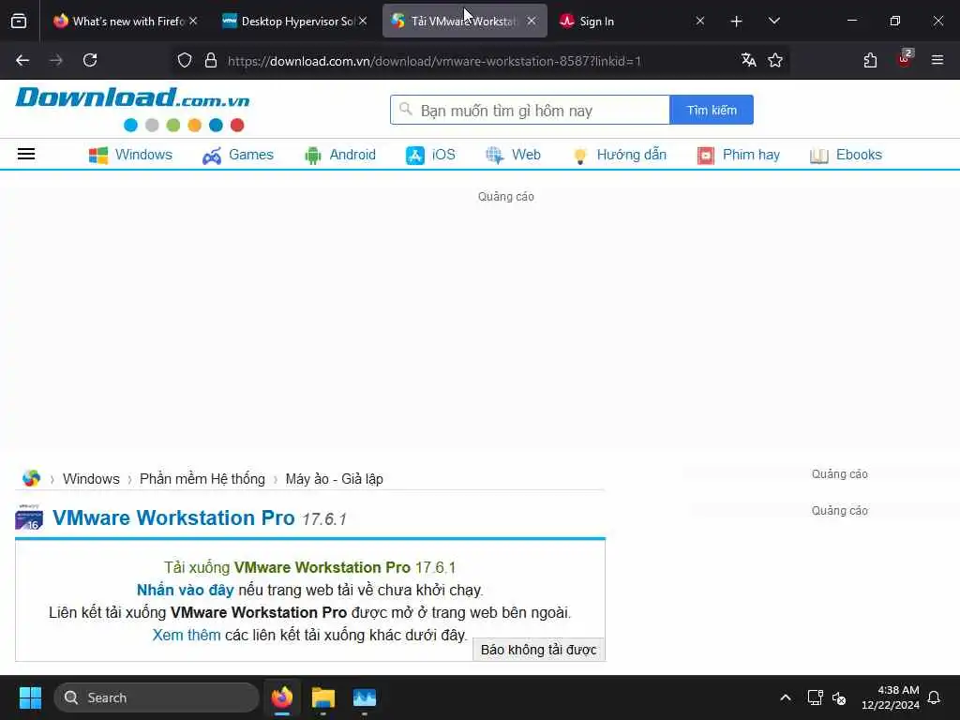The image size is (960, 720).
Task: Open iOS category
Action: point(430,155)
